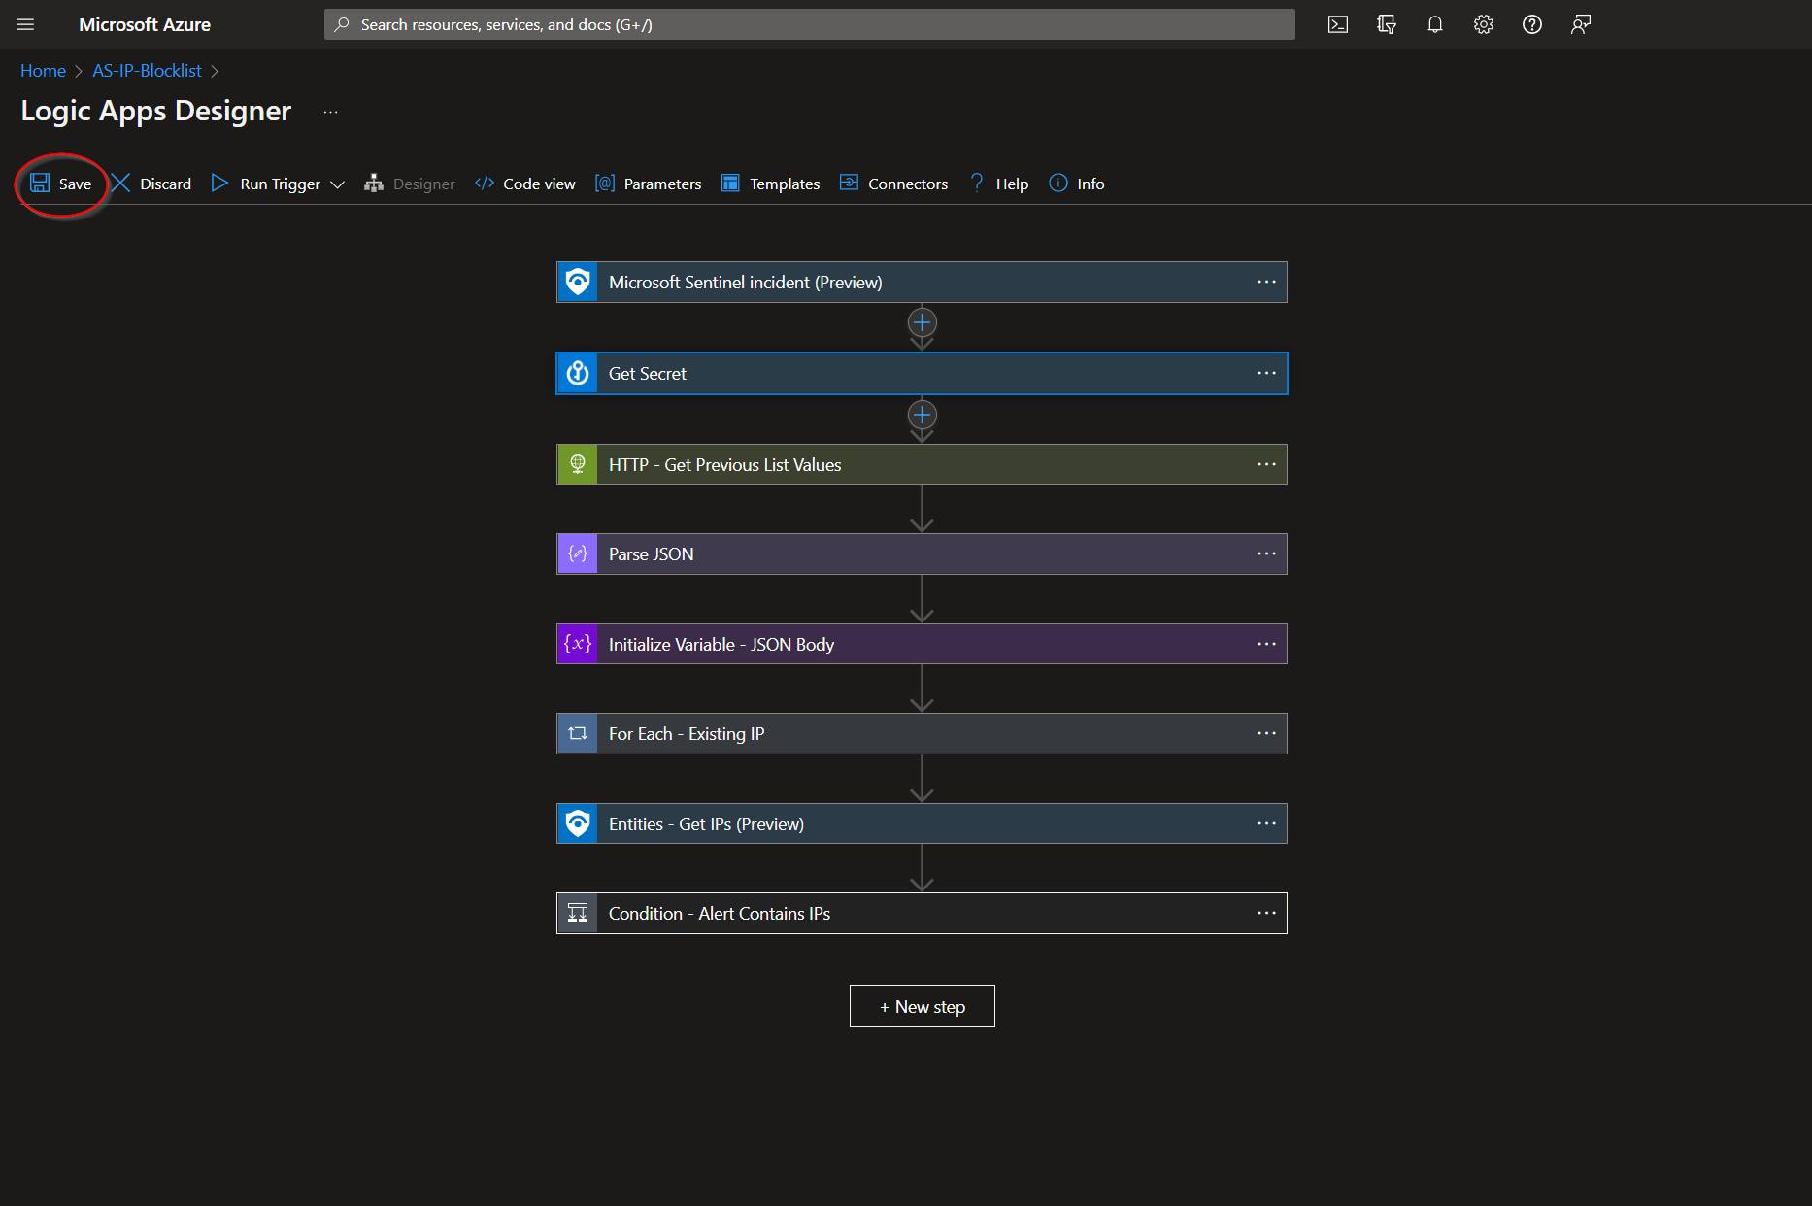Click the Condition branch icon

coord(578,913)
